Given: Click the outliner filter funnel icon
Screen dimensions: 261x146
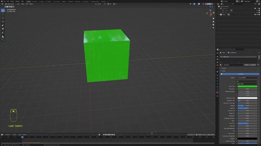Looking at the screenshot, I should pyautogui.click(x=256, y=4).
